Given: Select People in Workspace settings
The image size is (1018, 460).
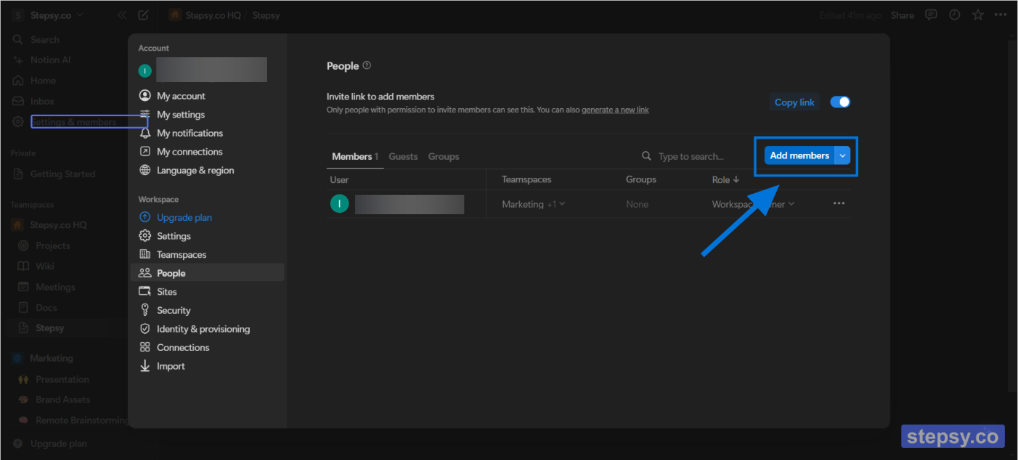Looking at the screenshot, I should tap(207, 273).
